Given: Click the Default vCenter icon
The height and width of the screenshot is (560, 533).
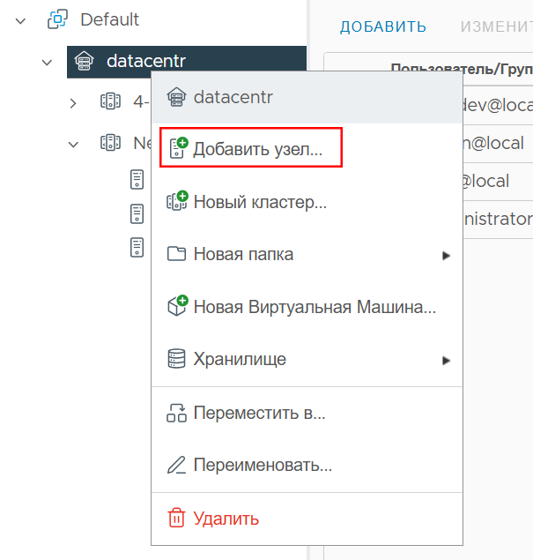Looking at the screenshot, I should coord(57,19).
